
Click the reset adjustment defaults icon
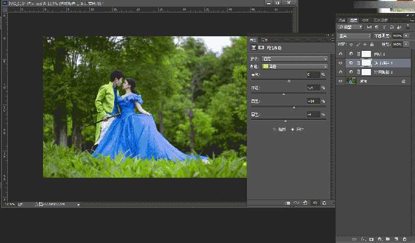[x=306, y=203]
